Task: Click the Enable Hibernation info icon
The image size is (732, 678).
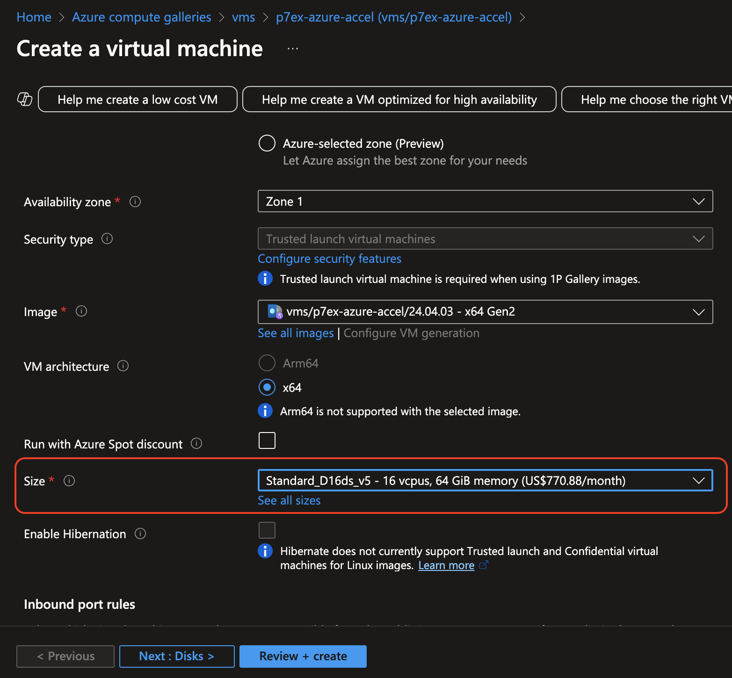Action: [140, 534]
